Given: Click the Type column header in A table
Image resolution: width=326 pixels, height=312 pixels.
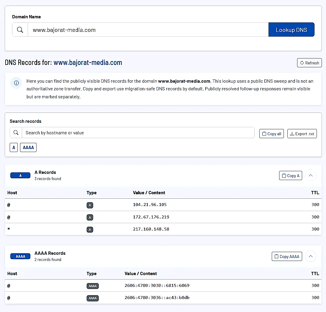Looking at the screenshot, I should pyautogui.click(x=91, y=192).
